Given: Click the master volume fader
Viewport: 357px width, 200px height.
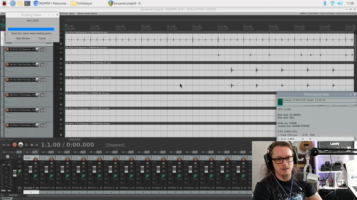Looking at the screenshot, I should [15, 174].
